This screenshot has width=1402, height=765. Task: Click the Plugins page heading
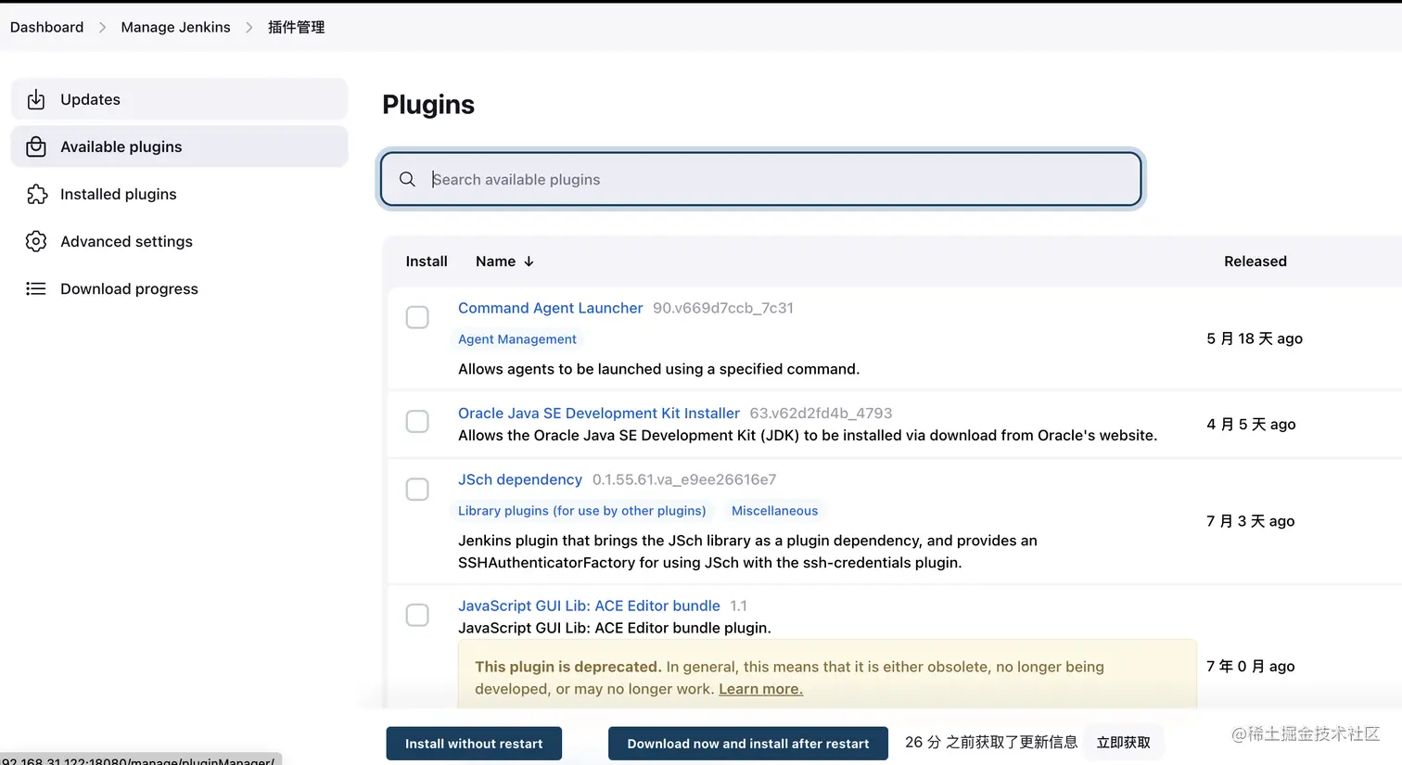click(428, 105)
